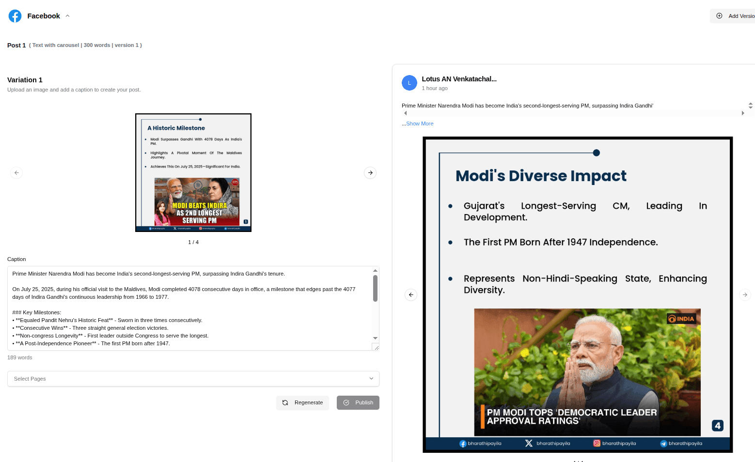
Task: Click the Lotus AN Venkatachal avatar
Action: [x=409, y=83]
